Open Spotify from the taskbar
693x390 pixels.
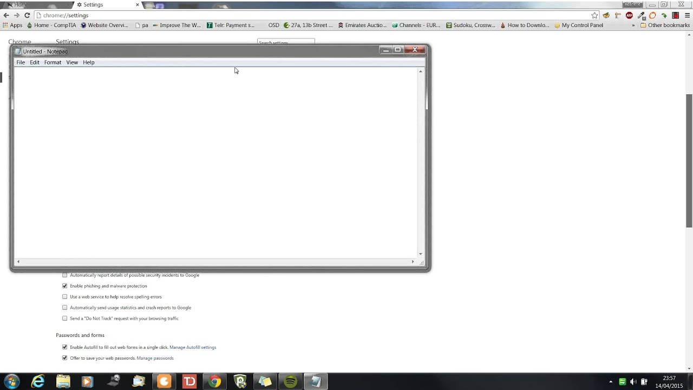point(291,382)
